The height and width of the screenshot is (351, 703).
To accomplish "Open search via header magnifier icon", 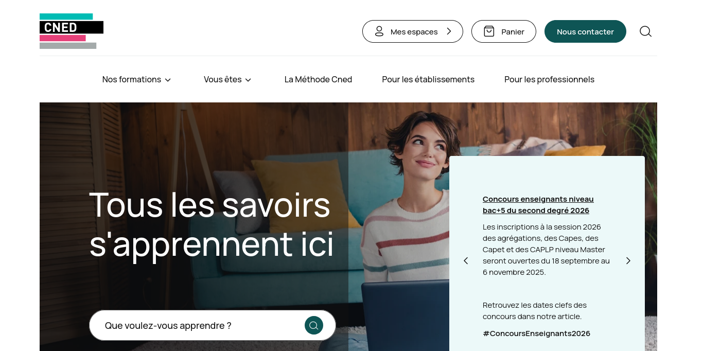I will [645, 31].
